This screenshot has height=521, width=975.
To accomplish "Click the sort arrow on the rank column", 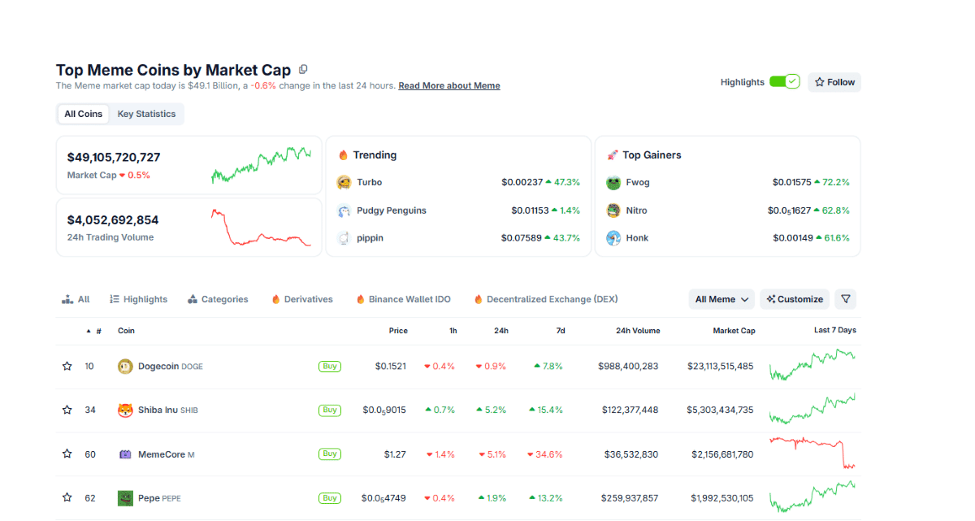I will tap(88, 331).
